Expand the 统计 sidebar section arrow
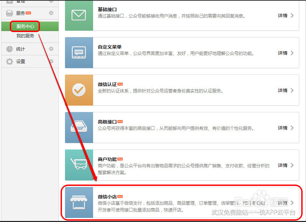The width and height of the screenshot is (306, 222). click(51, 49)
